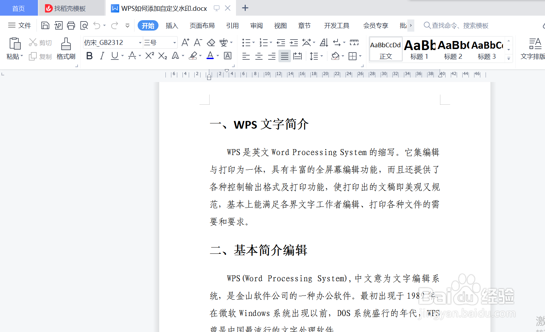Open font settings dialog launcher
This screenshot has width=545, height=332.
pos(233,65)
